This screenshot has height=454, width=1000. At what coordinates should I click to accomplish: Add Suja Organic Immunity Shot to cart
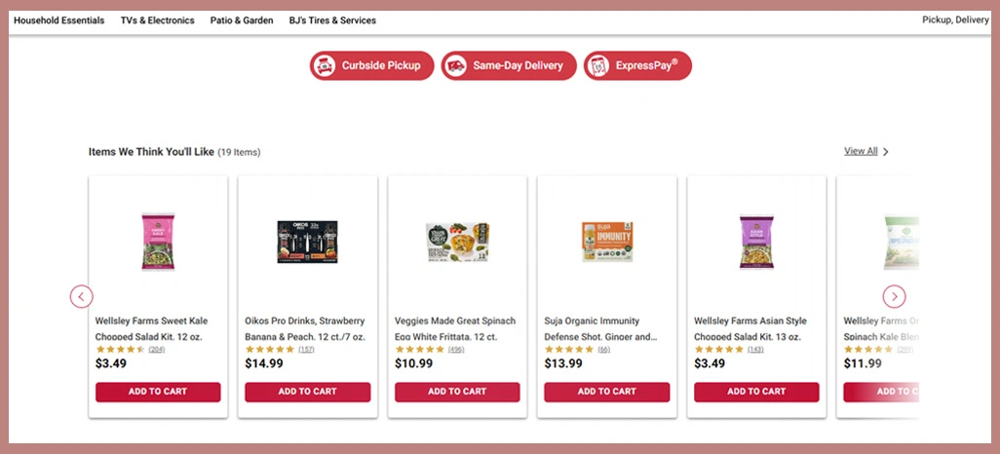[x=606, y=392]
